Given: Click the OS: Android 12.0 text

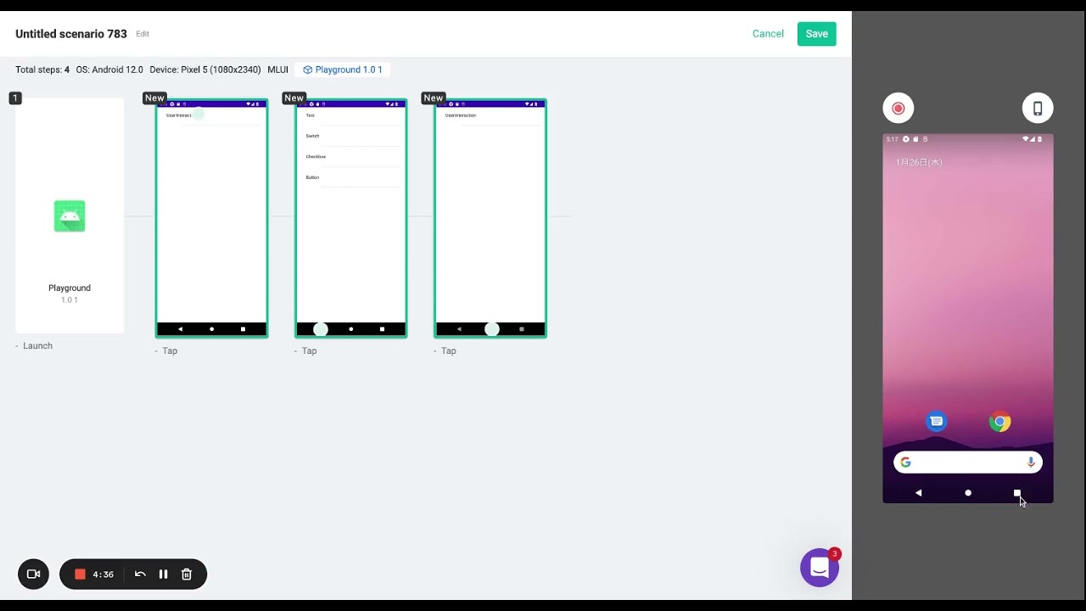Looking at the screenshot, I should [109, 70].
